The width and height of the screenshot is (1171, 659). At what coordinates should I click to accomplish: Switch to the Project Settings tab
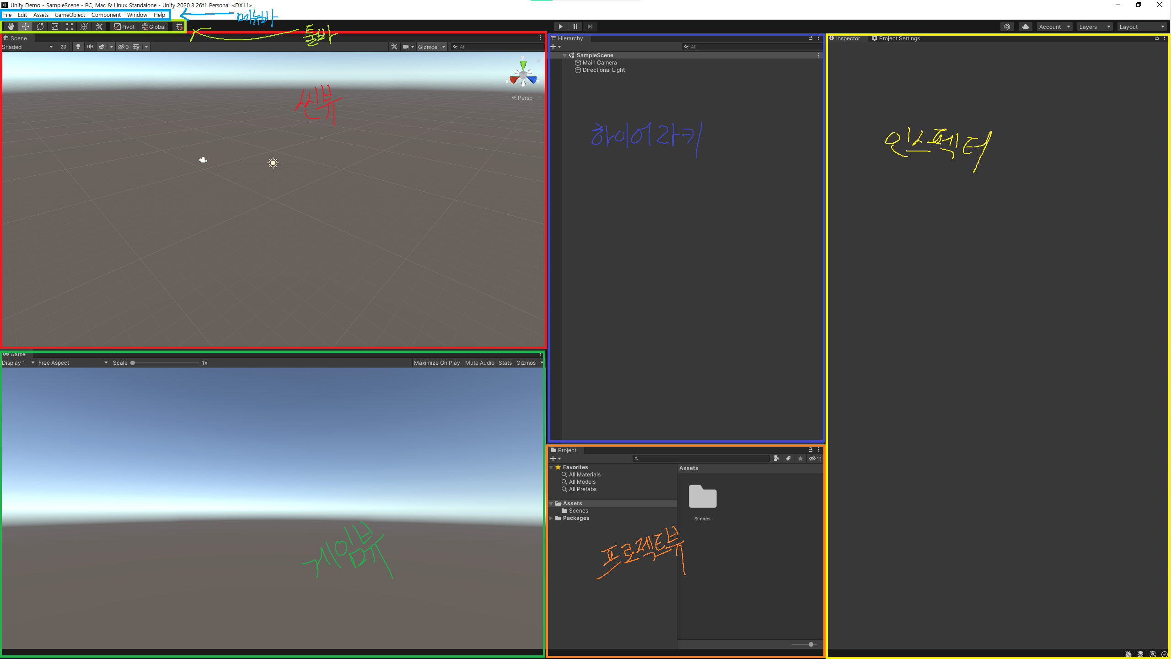click(896, 38)
